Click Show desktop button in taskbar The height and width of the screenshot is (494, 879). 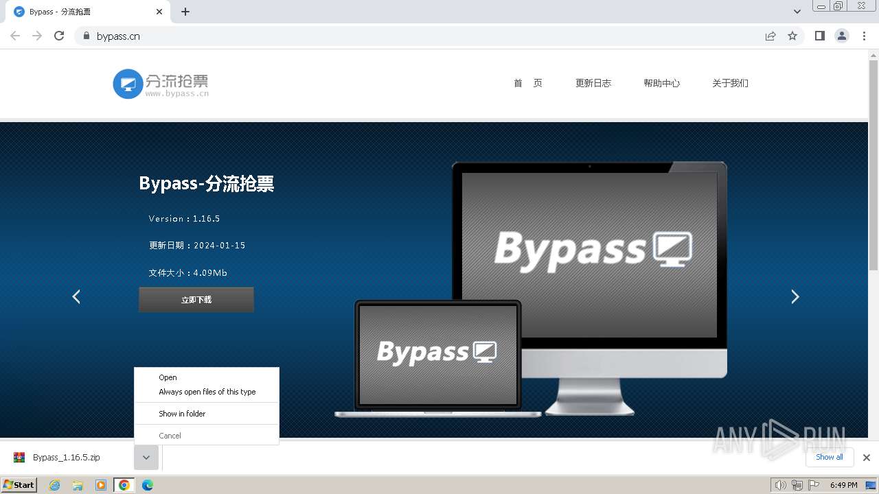(871, 485)
